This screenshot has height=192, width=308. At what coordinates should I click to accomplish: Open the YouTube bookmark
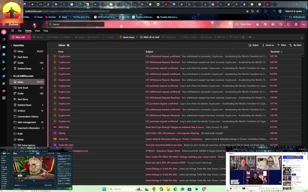tap(51, 17)
